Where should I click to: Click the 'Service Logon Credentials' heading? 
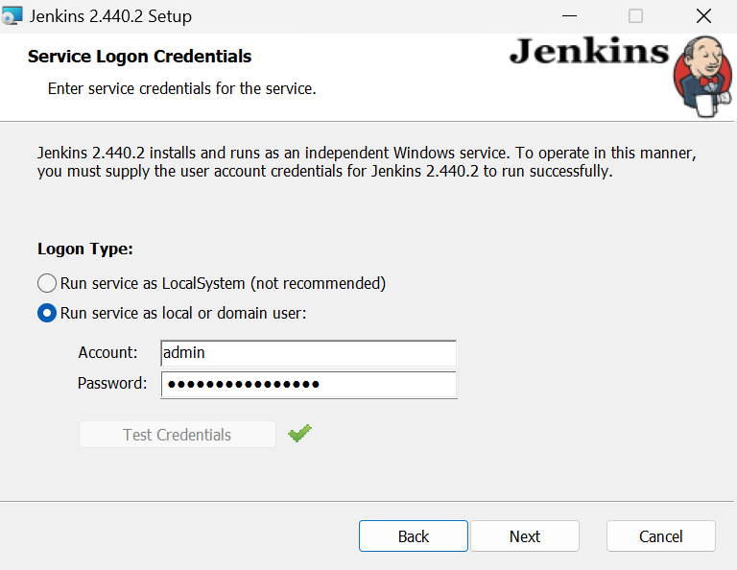tap(139, 57)
